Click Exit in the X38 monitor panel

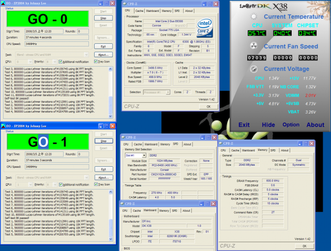[244, 125]
